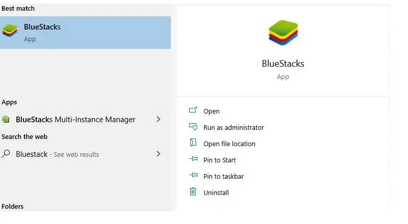The image size is (408, 224).
Task: Choose Pin to Start option
Action: point(220,160)
